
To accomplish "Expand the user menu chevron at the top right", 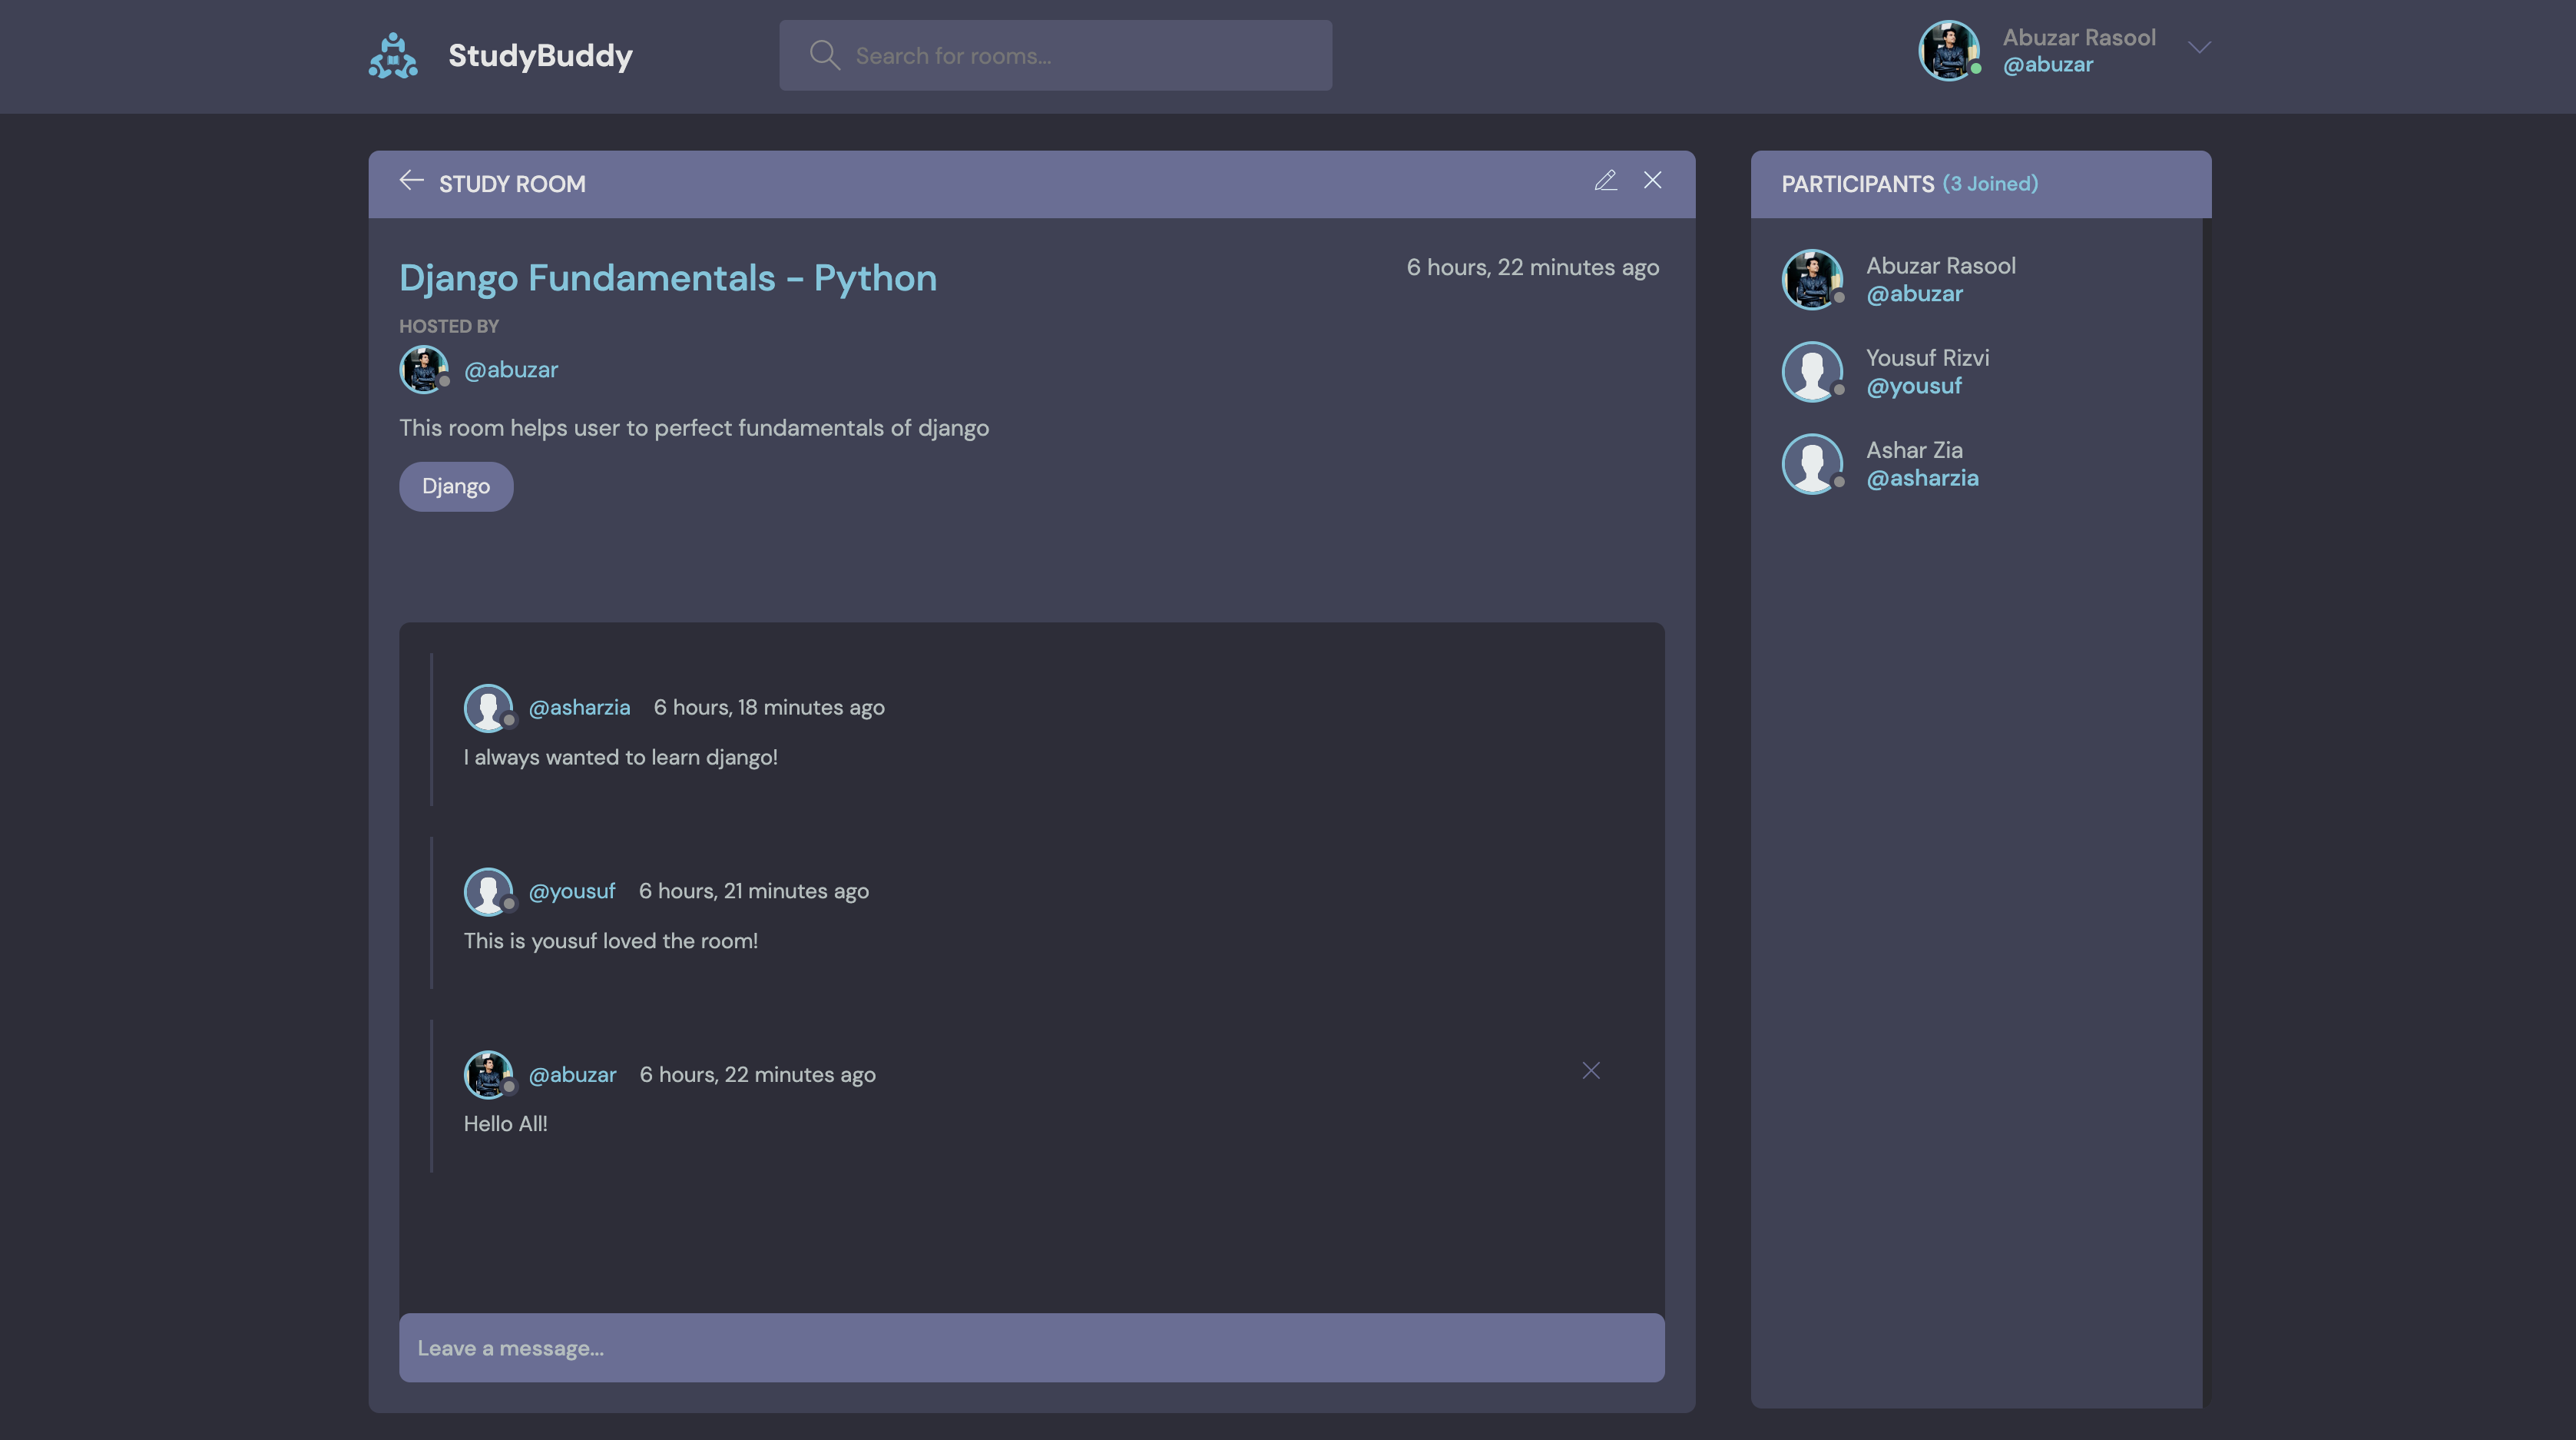I will (2198, 48).
